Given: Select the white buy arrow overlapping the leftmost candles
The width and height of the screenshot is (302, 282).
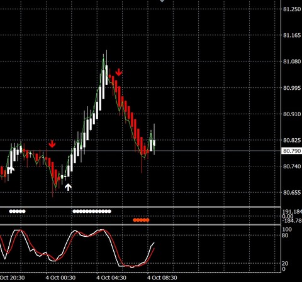Looking at the screenshot, I should [x=11, y=170].
